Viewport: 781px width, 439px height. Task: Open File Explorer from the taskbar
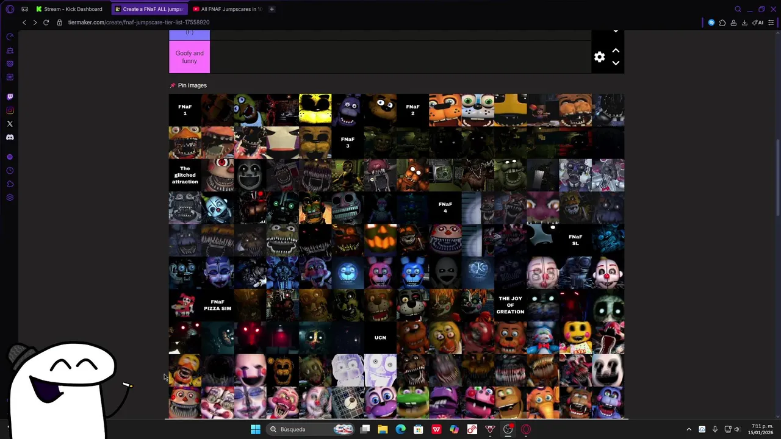pos(383,429)
